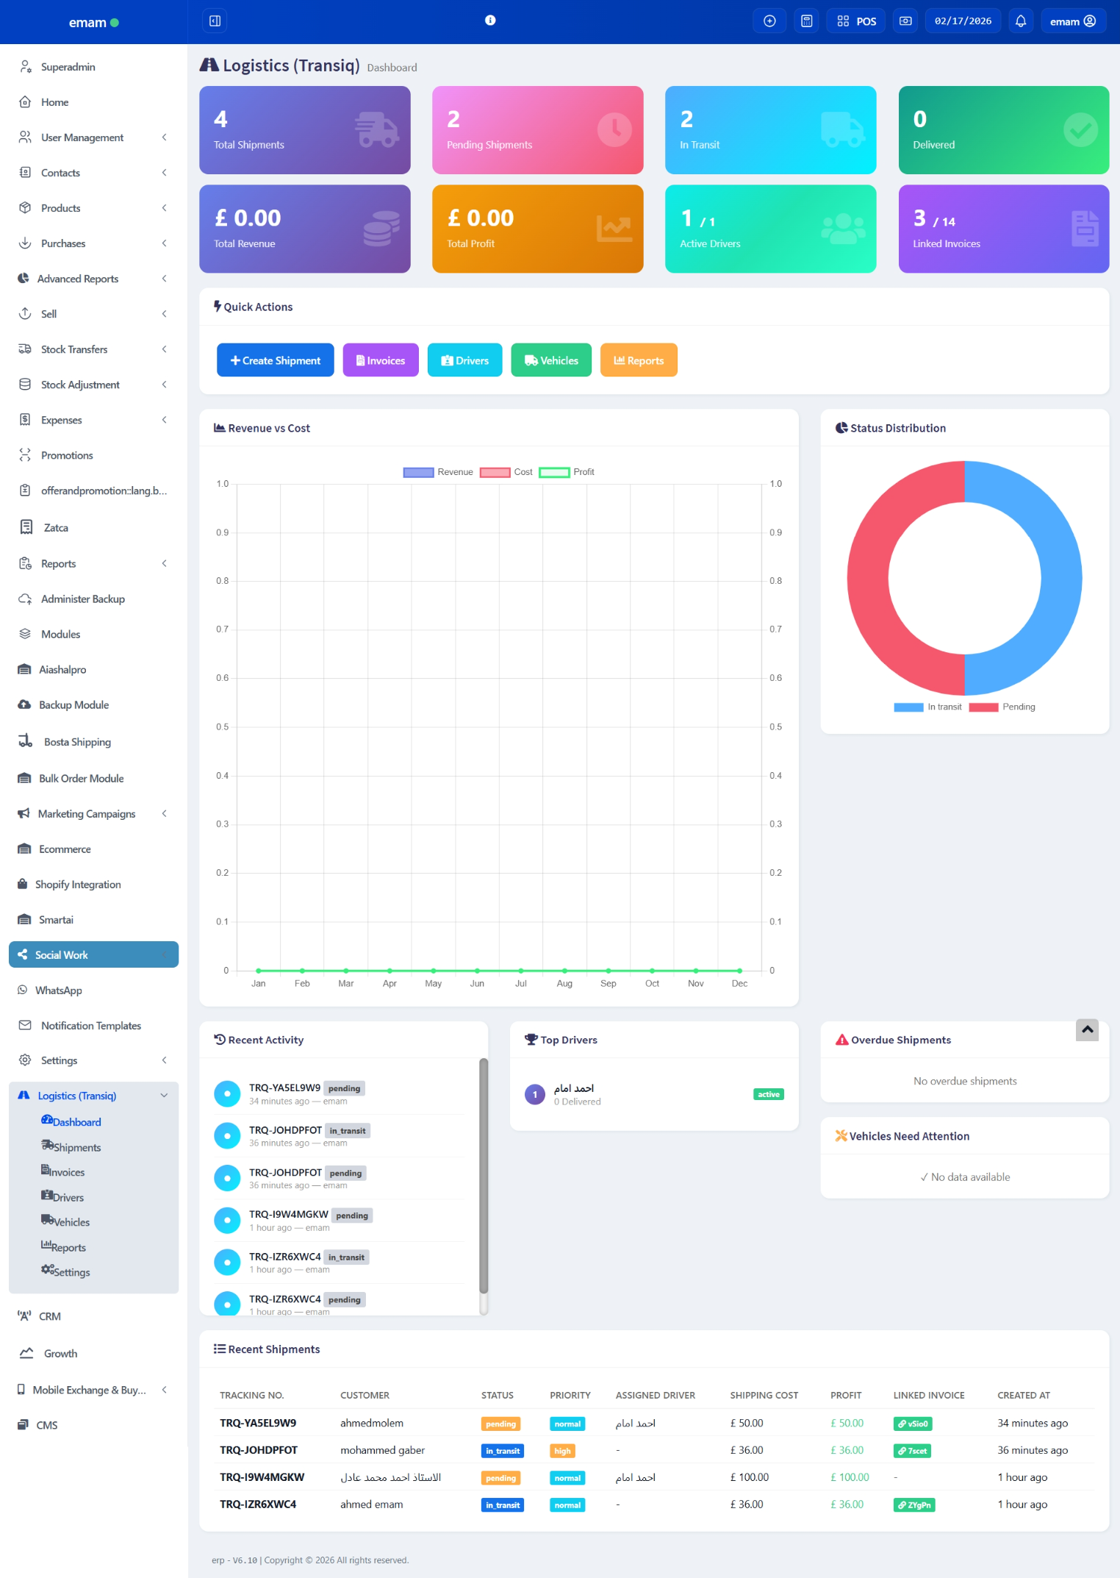
Task: Click the plus circle icon in header
Action: (769, 21)
